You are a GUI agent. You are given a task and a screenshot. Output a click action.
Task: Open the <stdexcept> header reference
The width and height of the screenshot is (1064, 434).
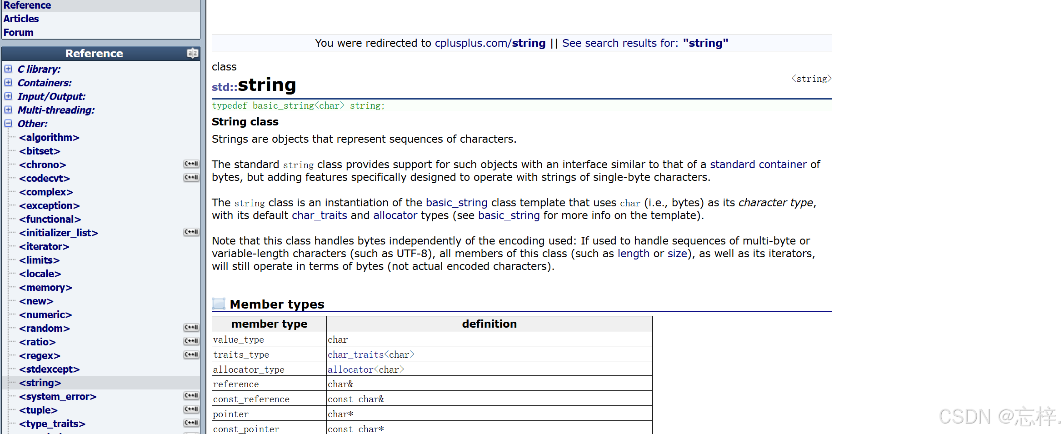point(49,369)
